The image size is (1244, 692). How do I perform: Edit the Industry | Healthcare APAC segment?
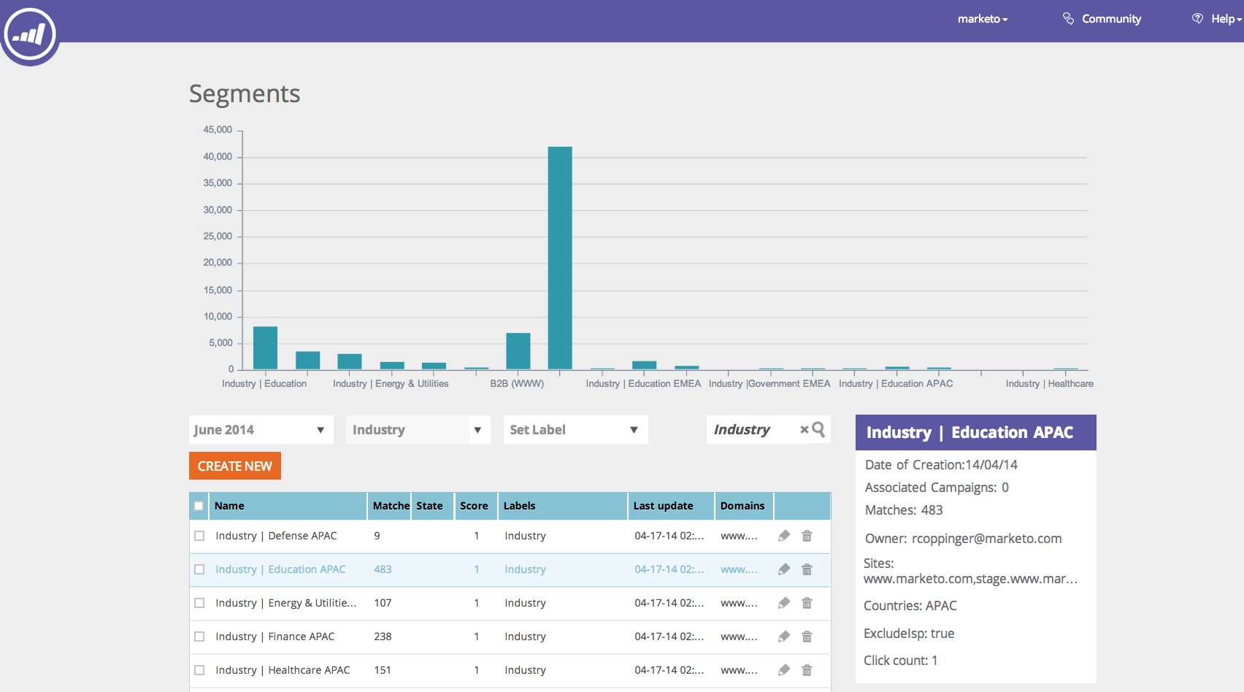[x=784, y=670]
